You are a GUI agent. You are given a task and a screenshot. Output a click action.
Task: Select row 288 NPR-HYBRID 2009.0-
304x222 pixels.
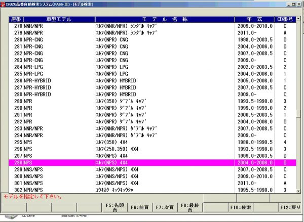[153, 95]
